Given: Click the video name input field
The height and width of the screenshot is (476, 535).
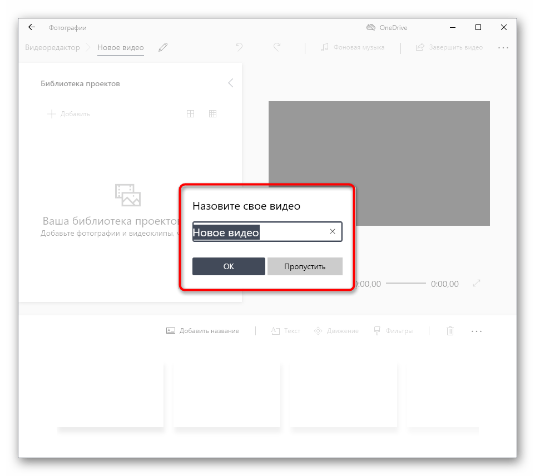Looking at the screenshot, I should coord(259,232).
